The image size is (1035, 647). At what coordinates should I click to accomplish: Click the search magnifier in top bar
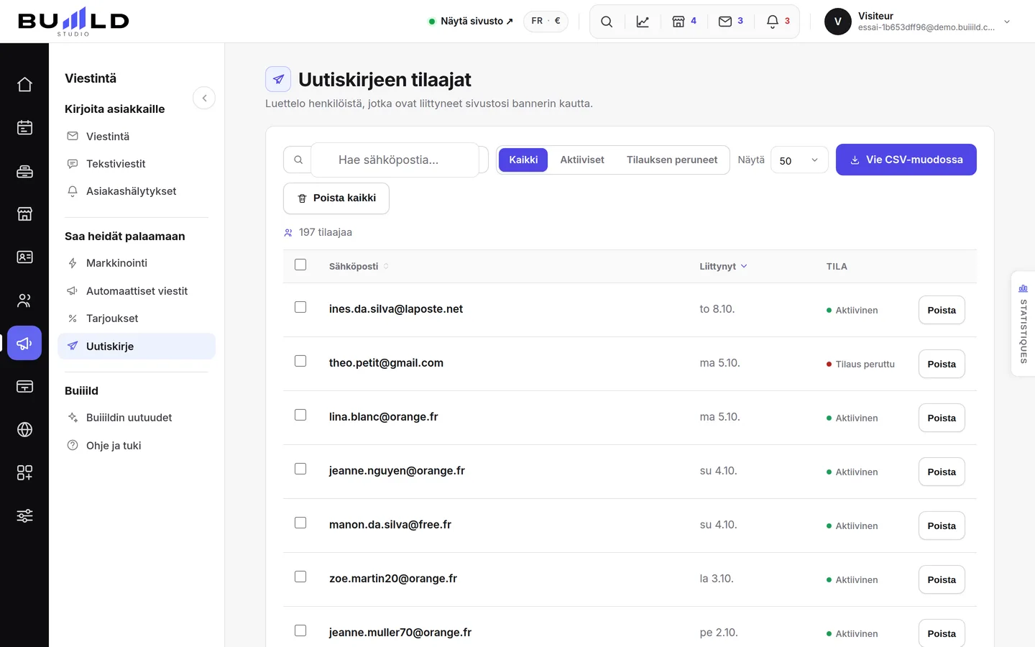[607, 22]
